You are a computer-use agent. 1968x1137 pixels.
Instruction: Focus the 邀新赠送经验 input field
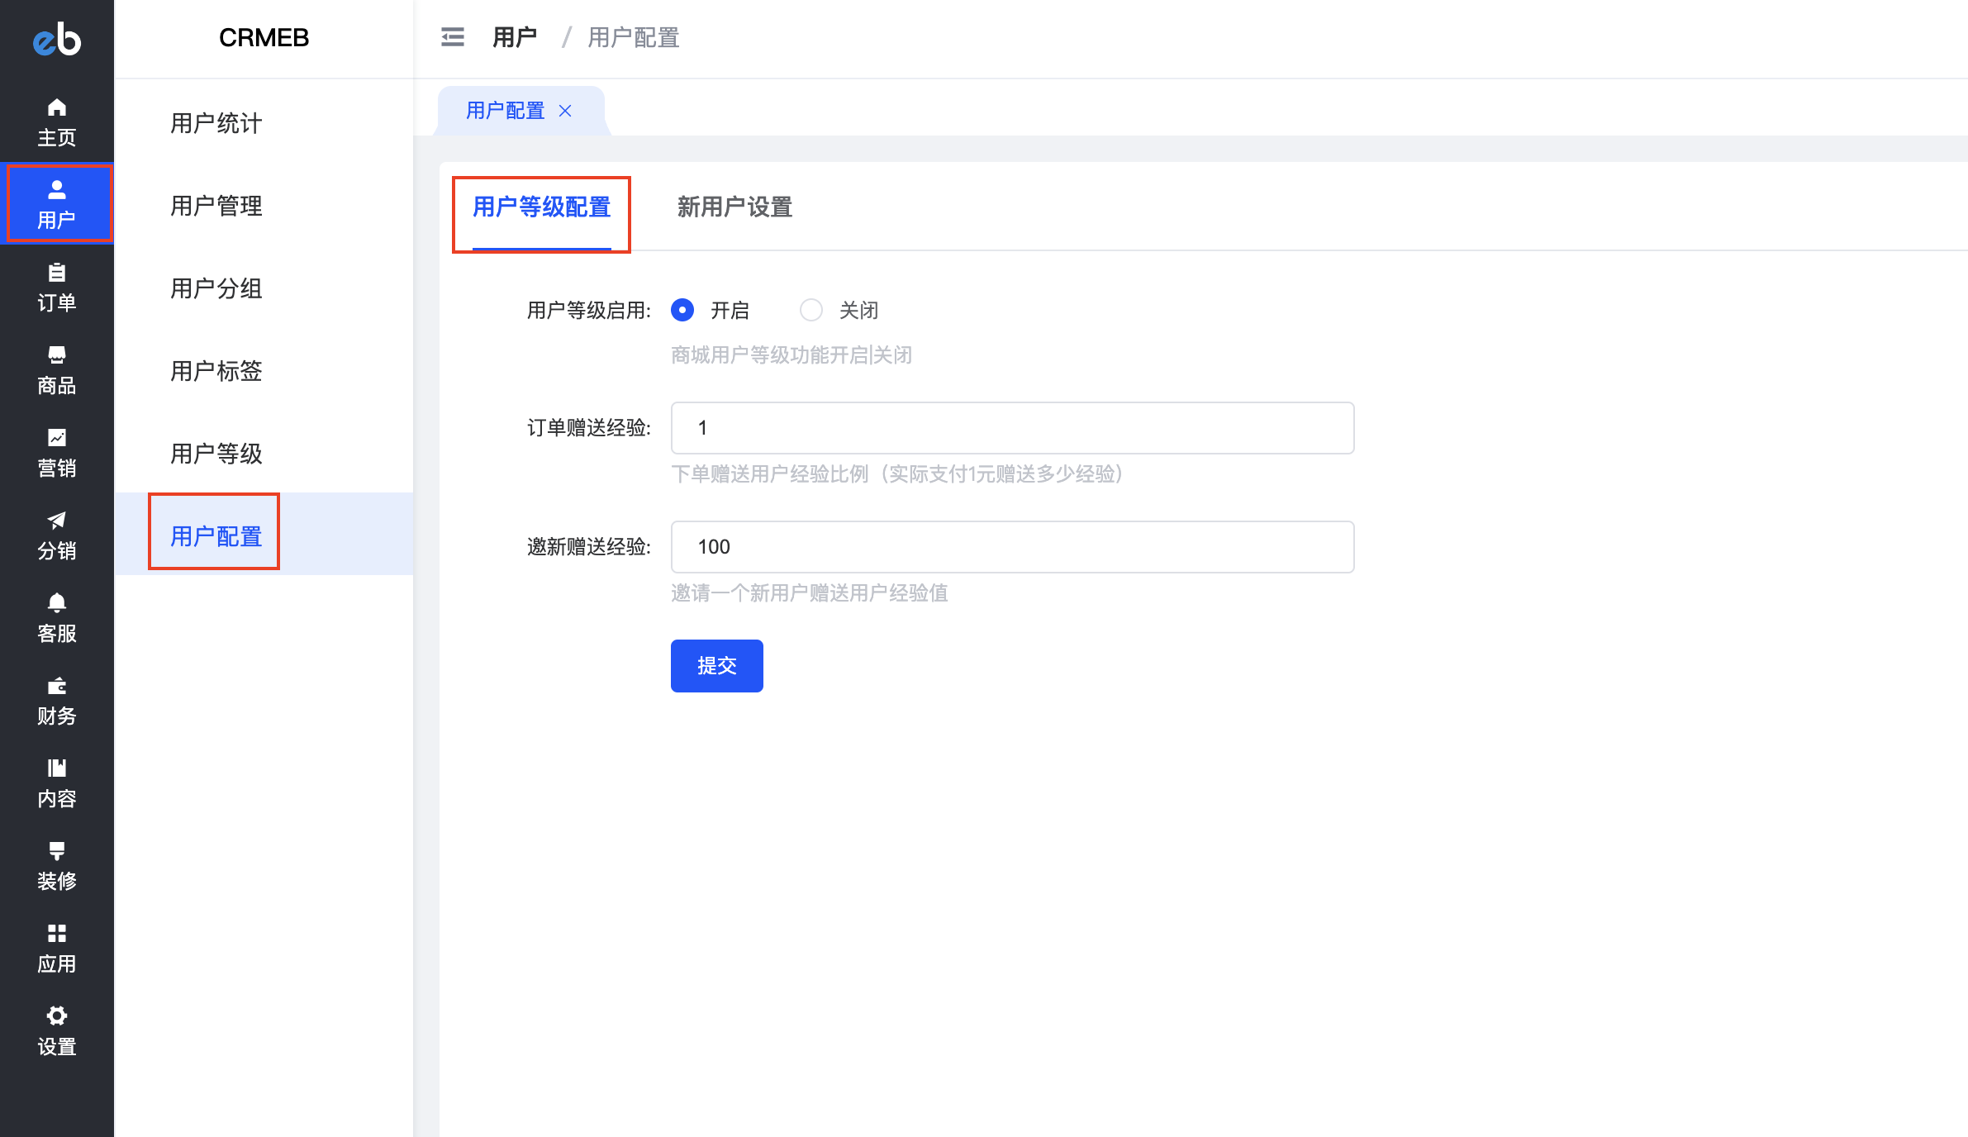tap(1012, 547)
